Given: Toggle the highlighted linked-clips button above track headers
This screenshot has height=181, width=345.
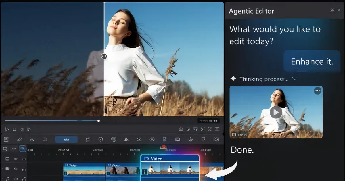Looking at the screenshot, I should tap(23, 149).
